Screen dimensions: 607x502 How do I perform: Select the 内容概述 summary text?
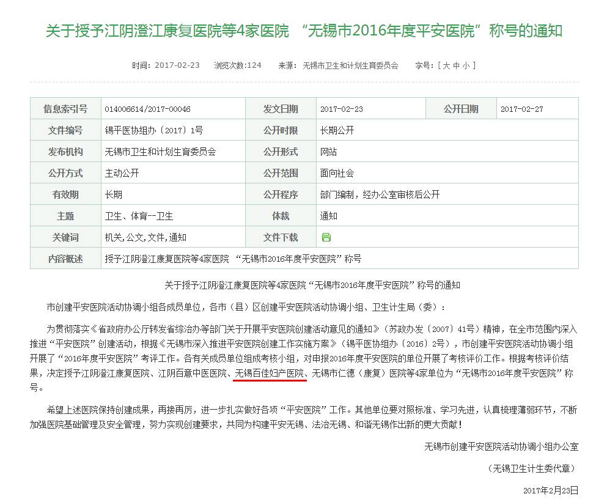pos(233,259)
